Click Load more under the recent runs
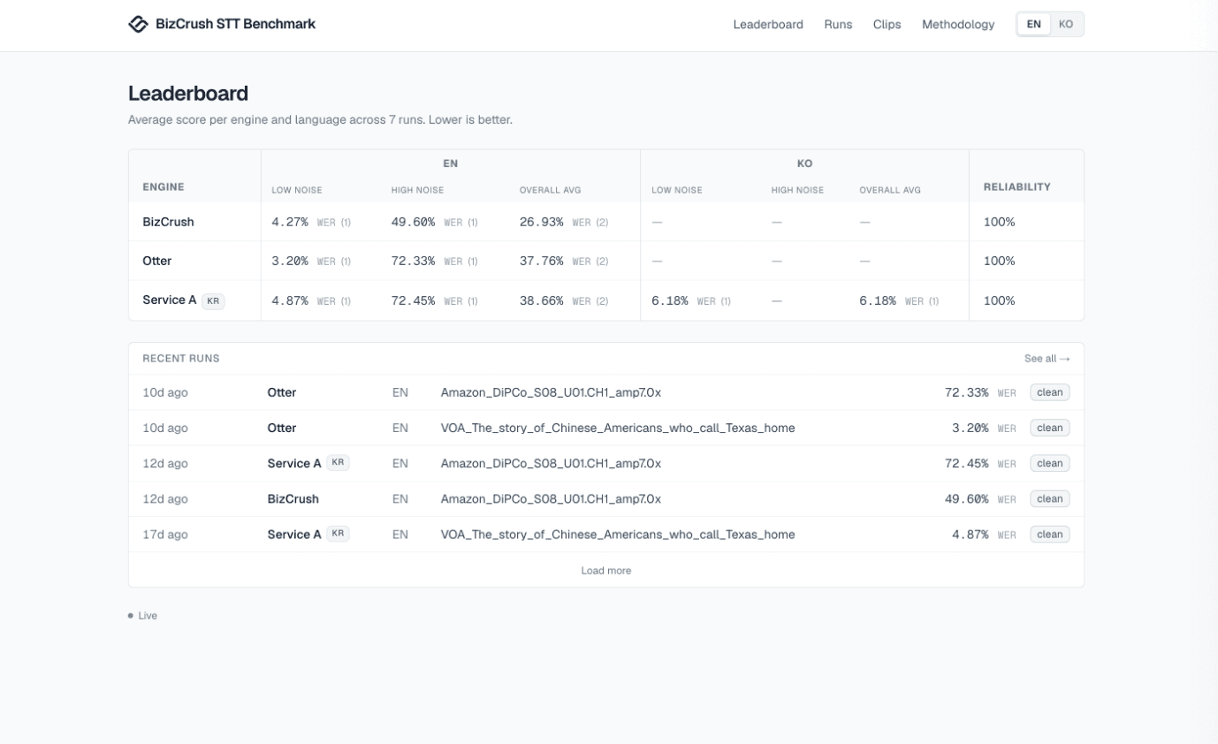1218x744 pixels. 606,571
